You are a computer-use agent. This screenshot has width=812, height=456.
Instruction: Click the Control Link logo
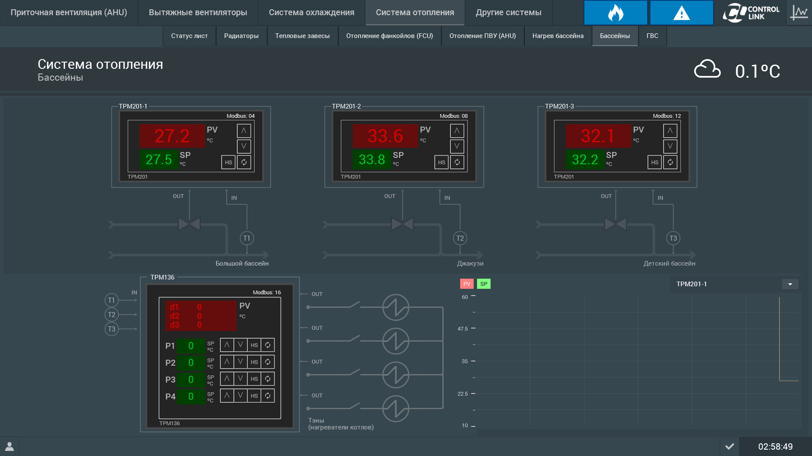click(751, 13)
